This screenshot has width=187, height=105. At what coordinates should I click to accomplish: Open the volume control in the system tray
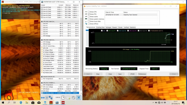(x=162, y=102)
